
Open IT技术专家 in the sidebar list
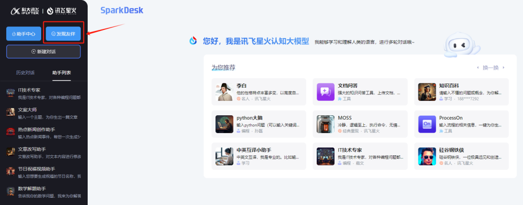[44, 94]
